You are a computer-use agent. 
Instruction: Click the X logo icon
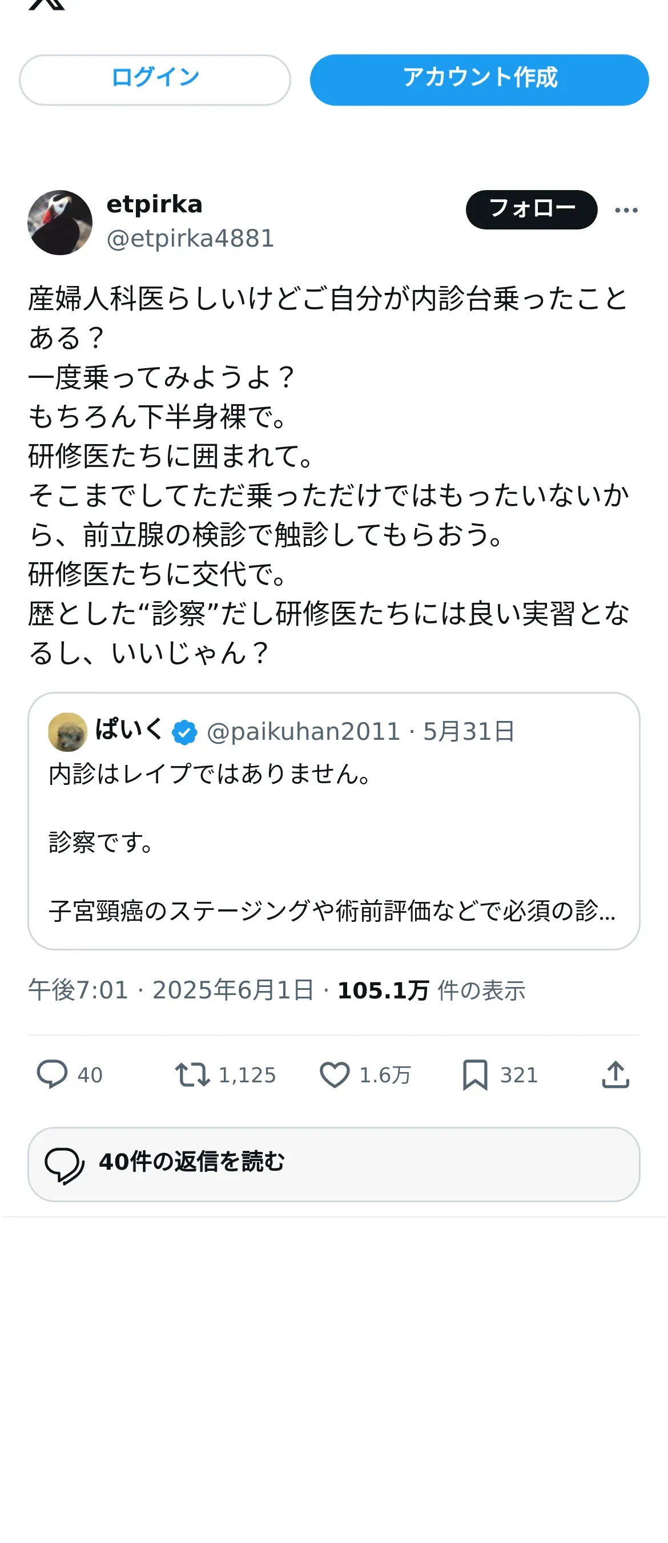(47, 4)
